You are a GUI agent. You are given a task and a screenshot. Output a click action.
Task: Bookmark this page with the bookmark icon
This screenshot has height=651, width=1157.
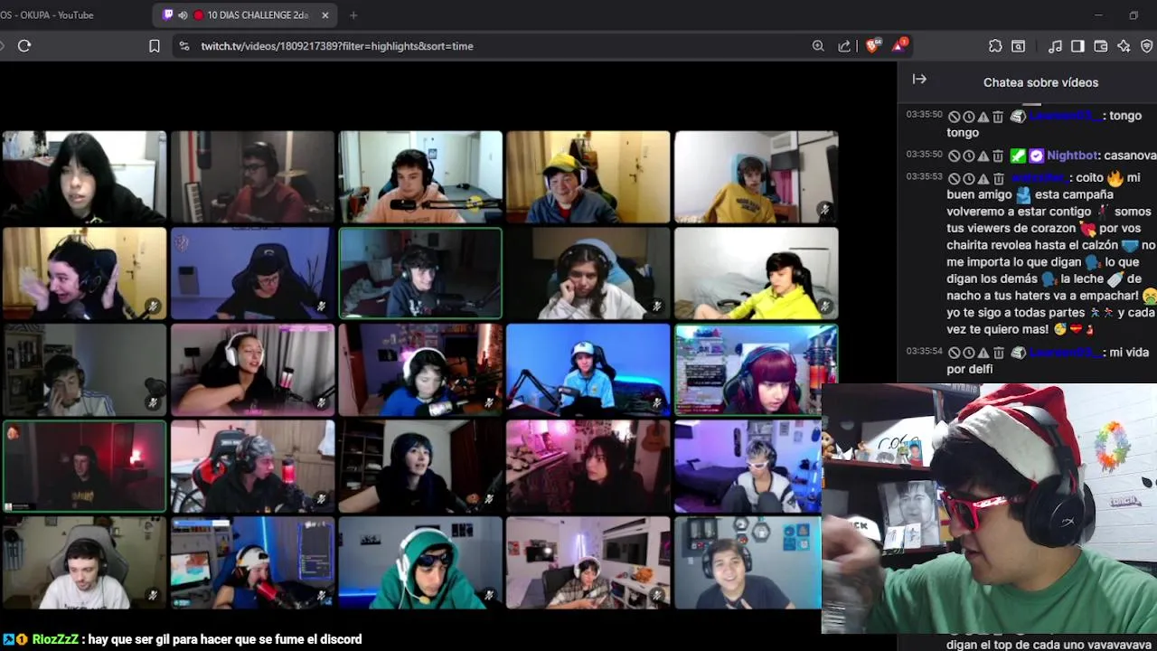(155, 46)
